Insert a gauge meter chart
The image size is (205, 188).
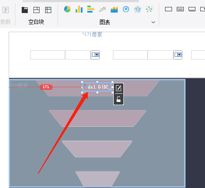coord(126,9)
